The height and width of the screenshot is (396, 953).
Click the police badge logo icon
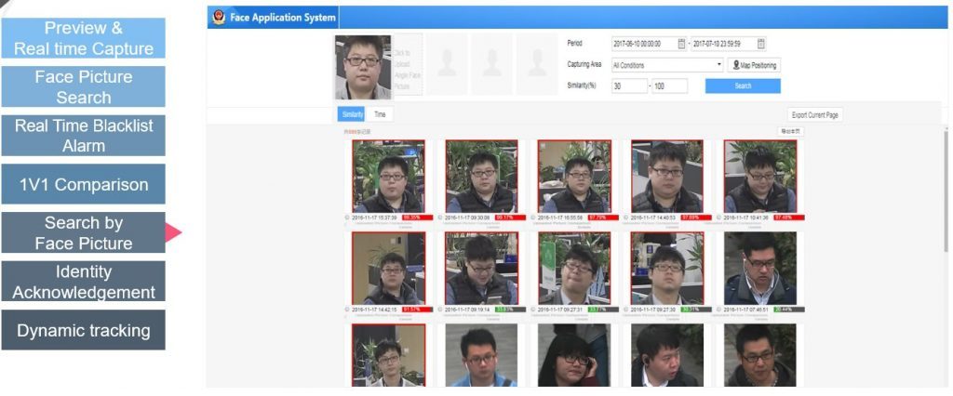click(218, 18)
